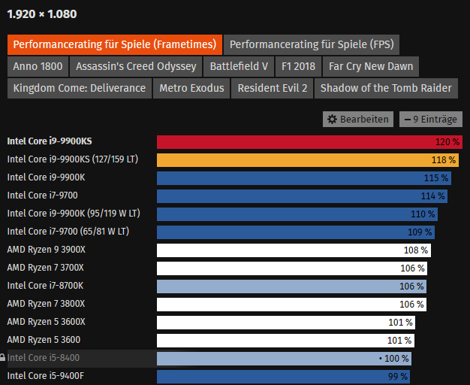Select the Intel Core i5-8400 reference label

tap(44, 358)
